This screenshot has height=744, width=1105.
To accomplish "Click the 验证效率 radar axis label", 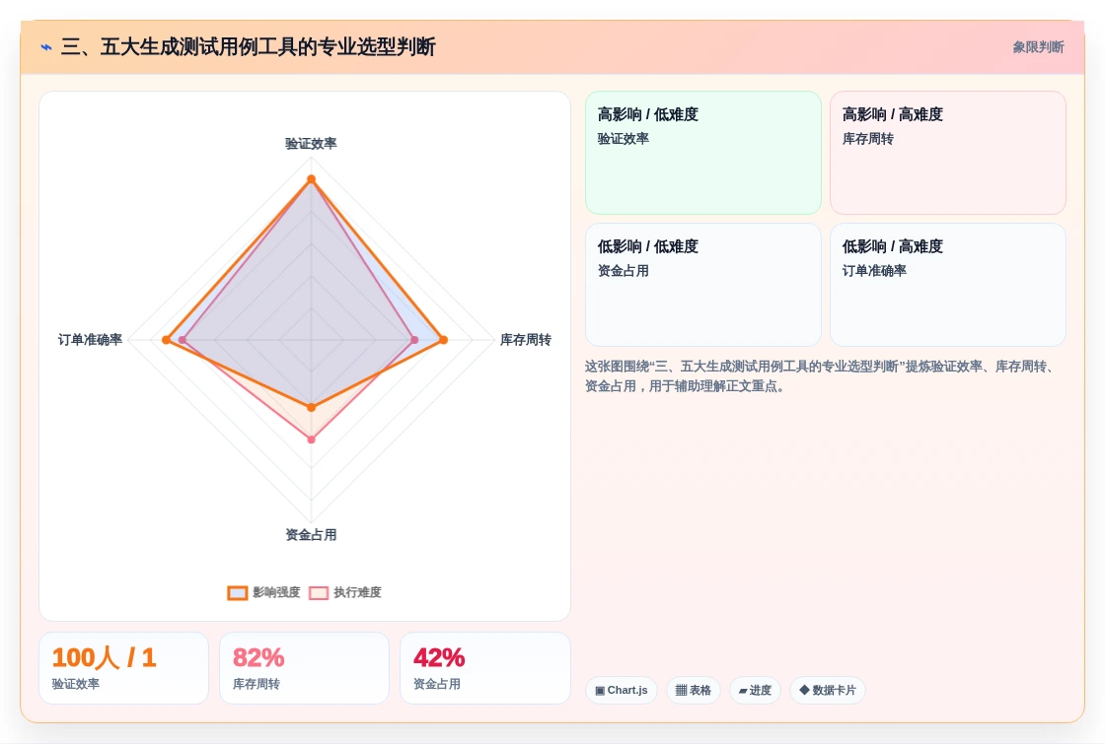I will coord(311,144).
